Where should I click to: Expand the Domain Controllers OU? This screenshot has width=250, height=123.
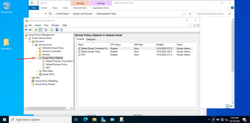(x=36, y=51)
